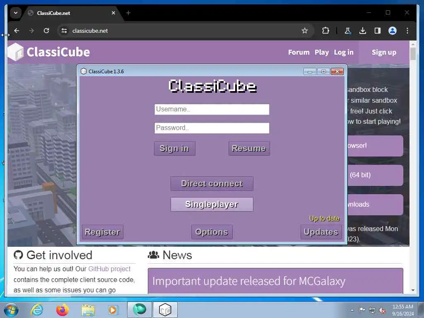Switch to ClassiCube launcher taskbar button

(x=165, y=310)
